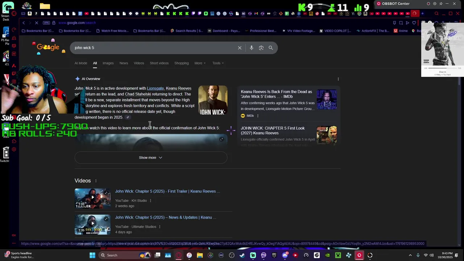Submit search with magnifier icon
Screen dimensions: 464x261
click(x=271, y=48)
